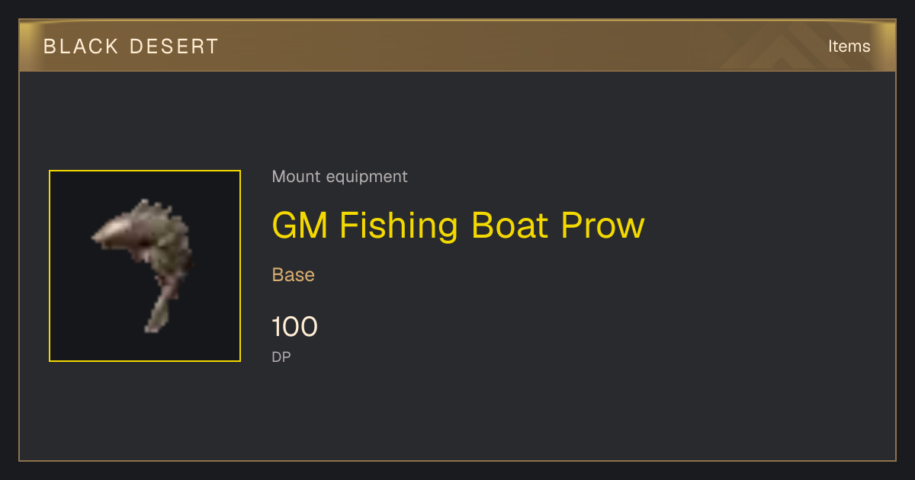915x480 pixels.
Task: Click the DP stat label
Action: click(281, 357)
